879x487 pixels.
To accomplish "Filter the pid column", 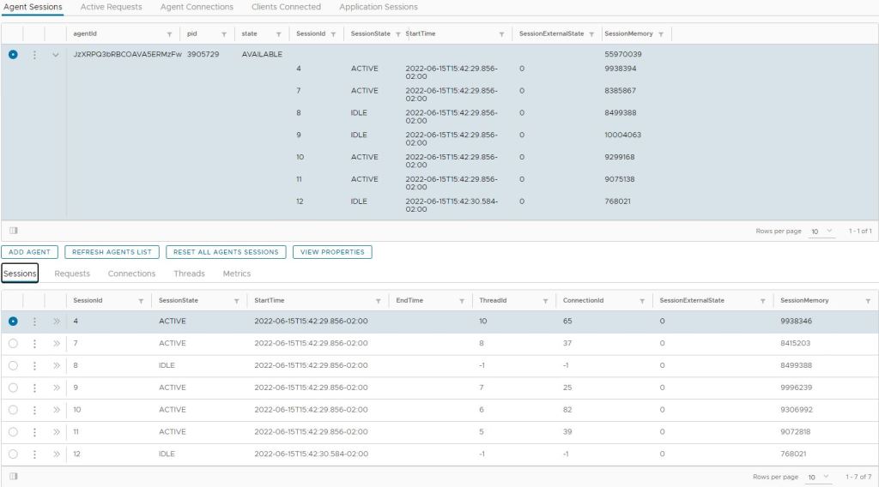I will (x=224, y=34).
